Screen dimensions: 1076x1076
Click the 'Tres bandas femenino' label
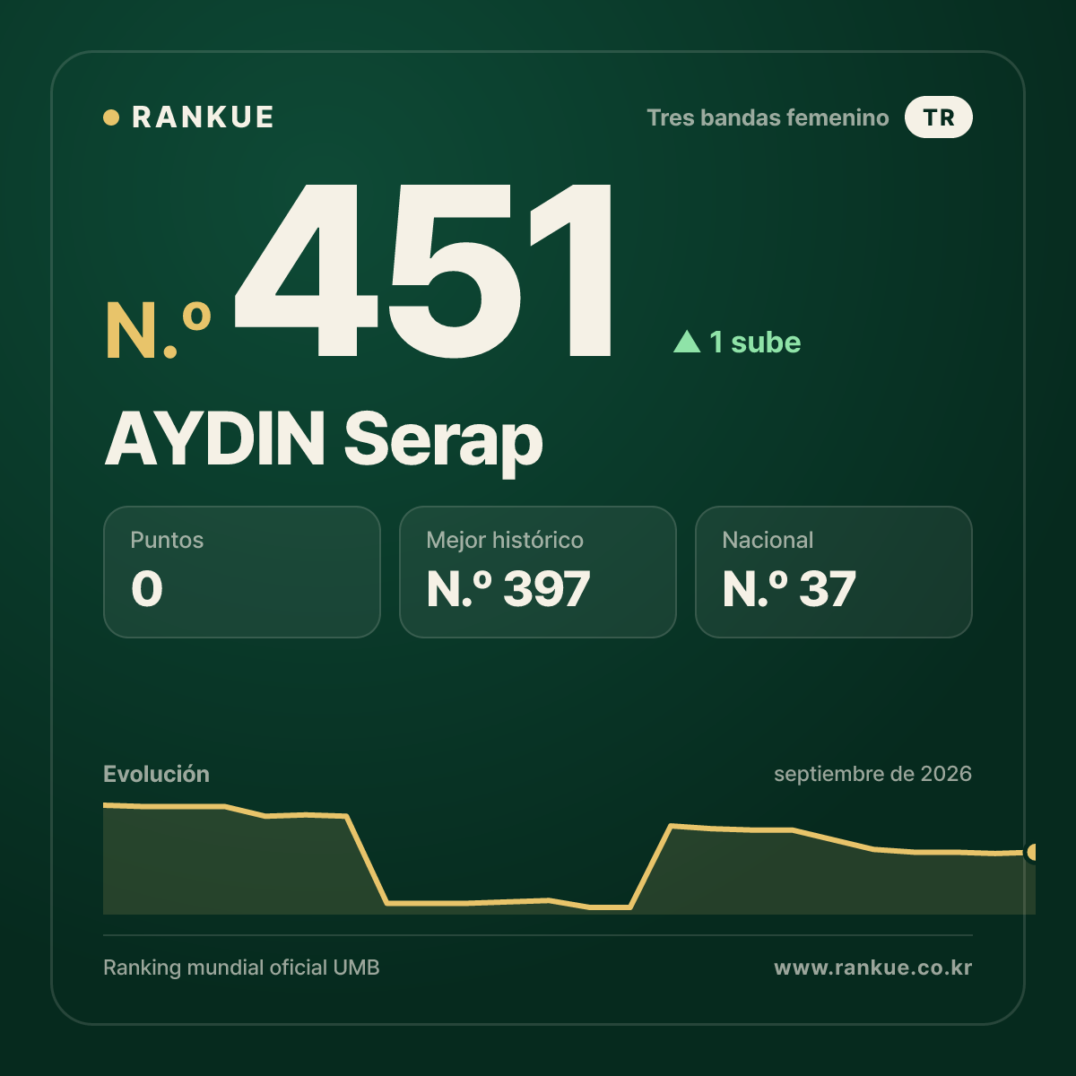(x=768, y=117)
